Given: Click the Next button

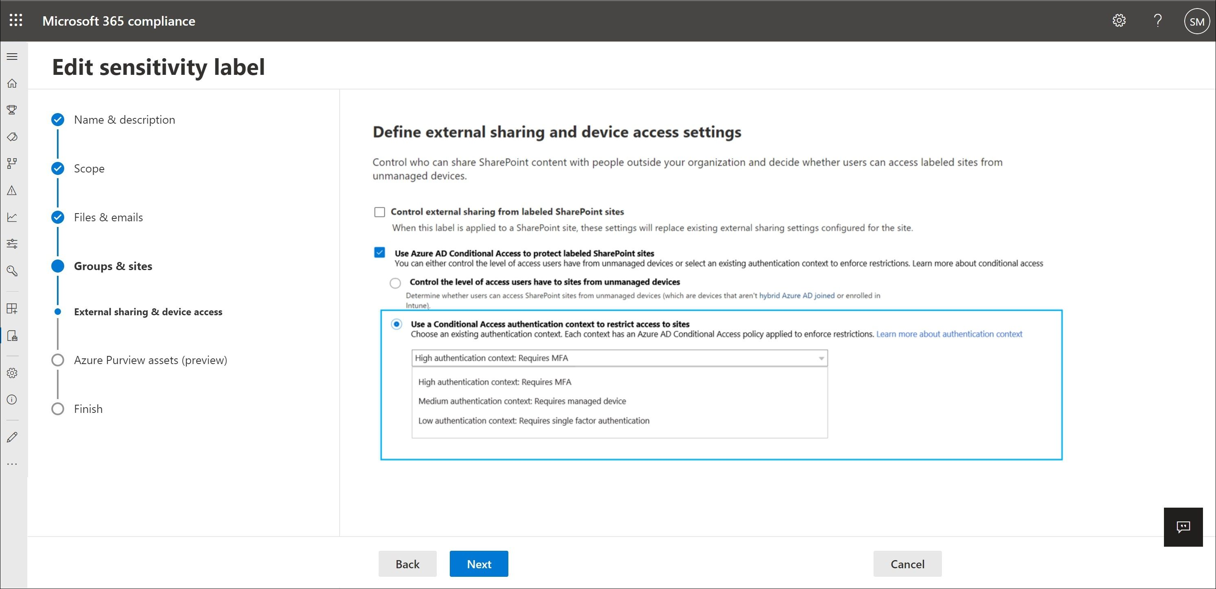Looking at the screenshot, I should [479, 563].
